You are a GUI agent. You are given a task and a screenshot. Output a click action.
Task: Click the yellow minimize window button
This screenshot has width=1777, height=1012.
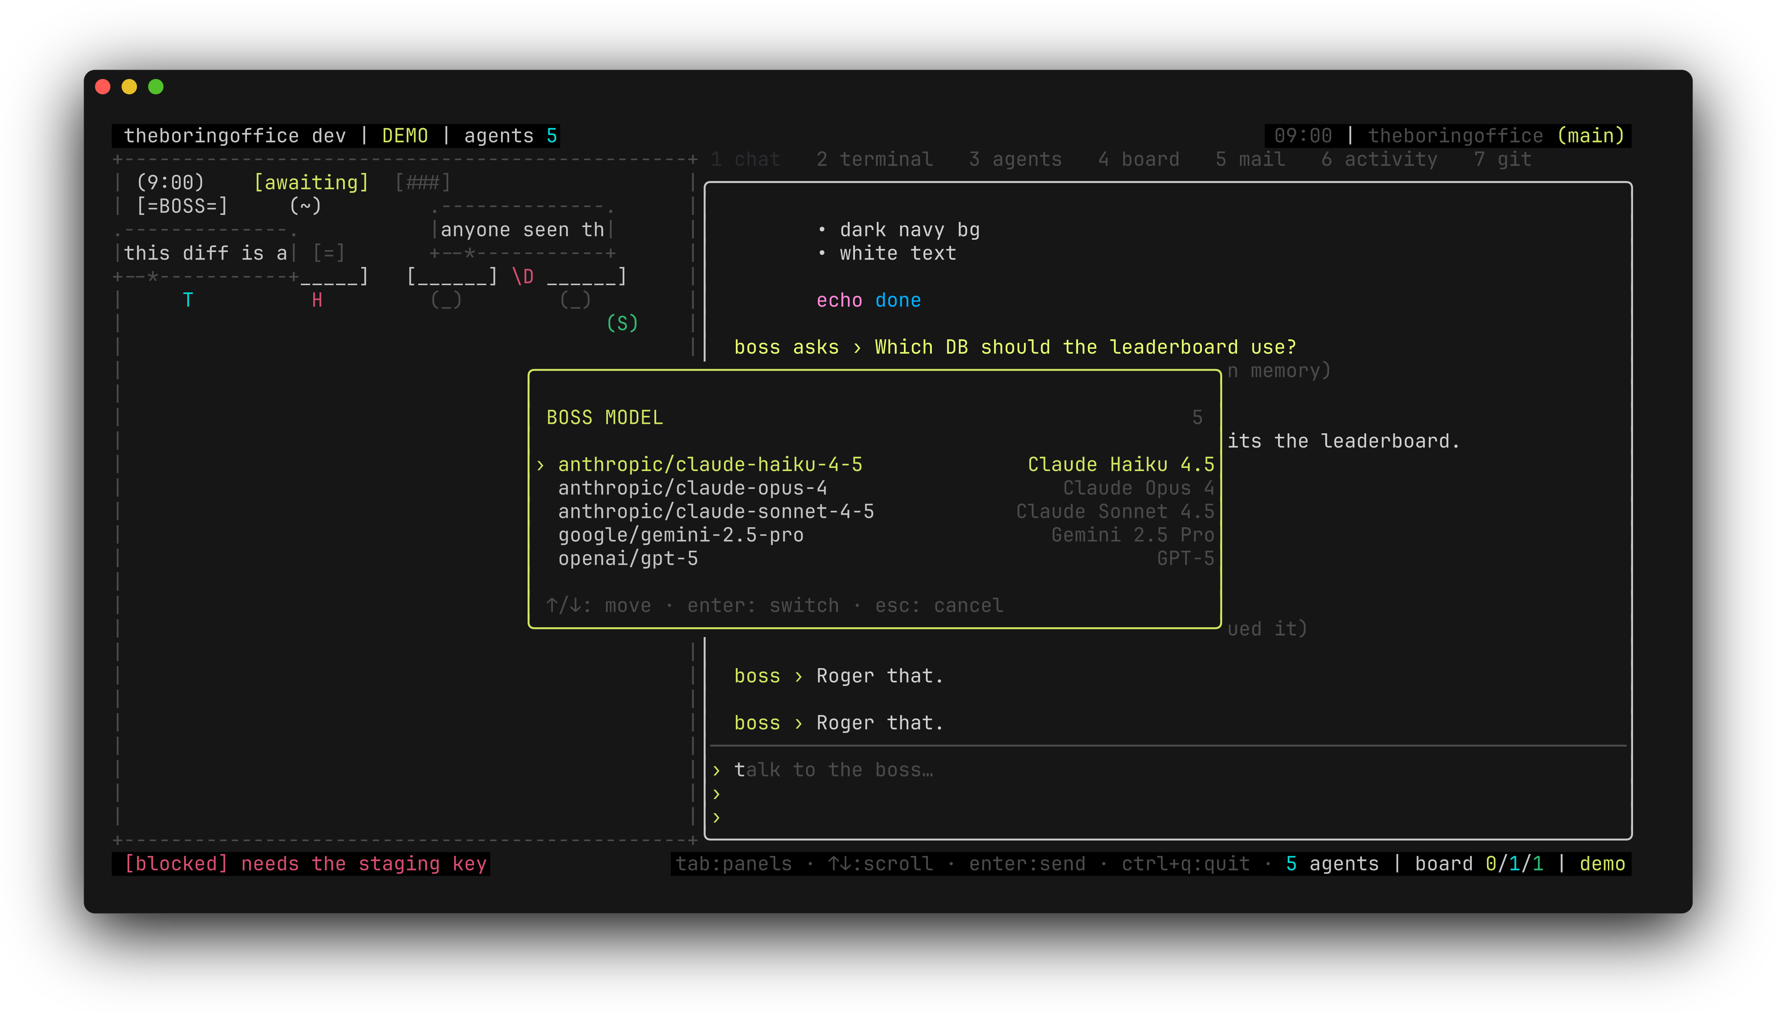(129, 87)
